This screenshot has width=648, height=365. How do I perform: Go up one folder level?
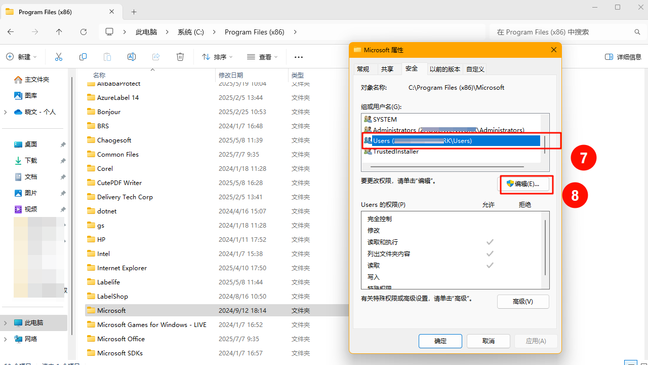pyautogui.click(x=59, y=31)
